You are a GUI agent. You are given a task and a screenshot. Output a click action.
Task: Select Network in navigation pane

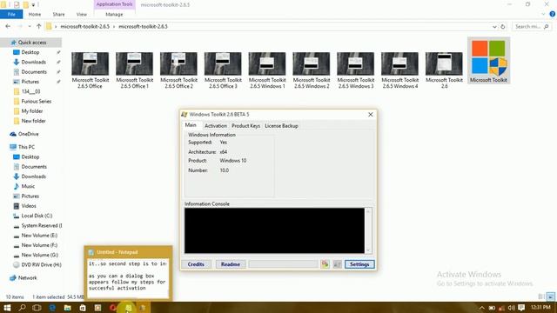click(x=27, y=278)
